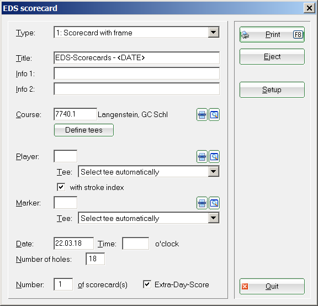Click the Eject button
The height and width of the screenshot is (306, 318).
[x=272, y=56]
